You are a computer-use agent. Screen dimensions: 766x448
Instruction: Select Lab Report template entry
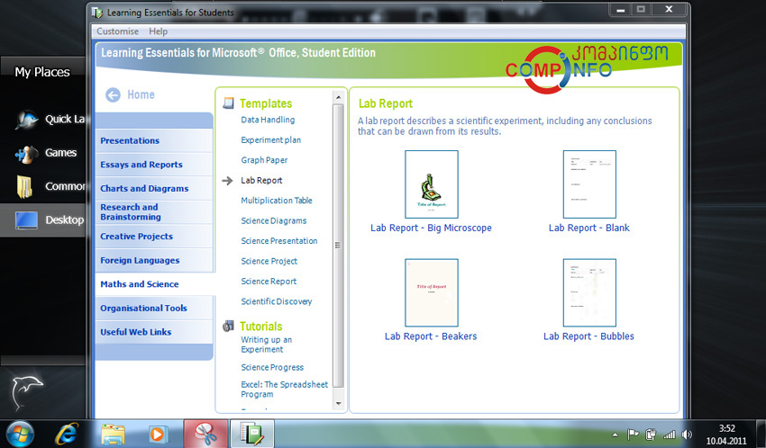coord(261,181)
